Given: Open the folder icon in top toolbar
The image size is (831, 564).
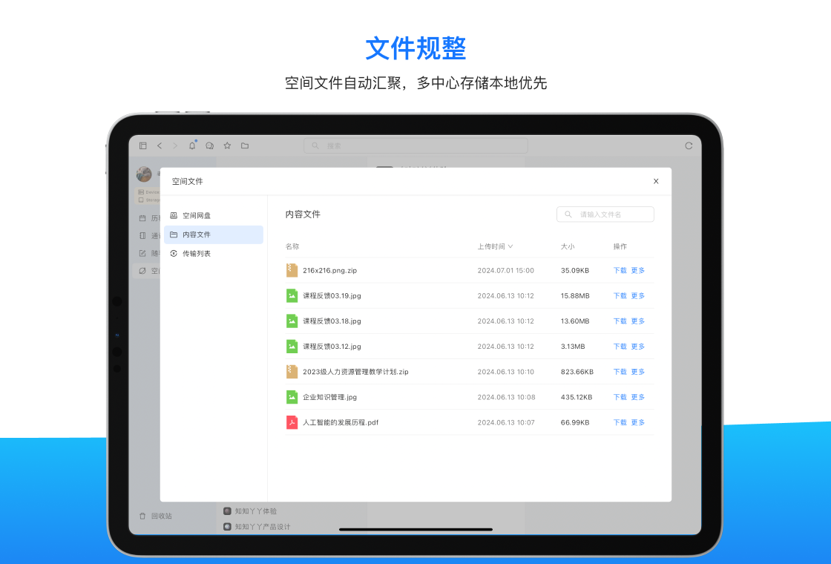Looking at the screenshot, I should pos(245,146).
